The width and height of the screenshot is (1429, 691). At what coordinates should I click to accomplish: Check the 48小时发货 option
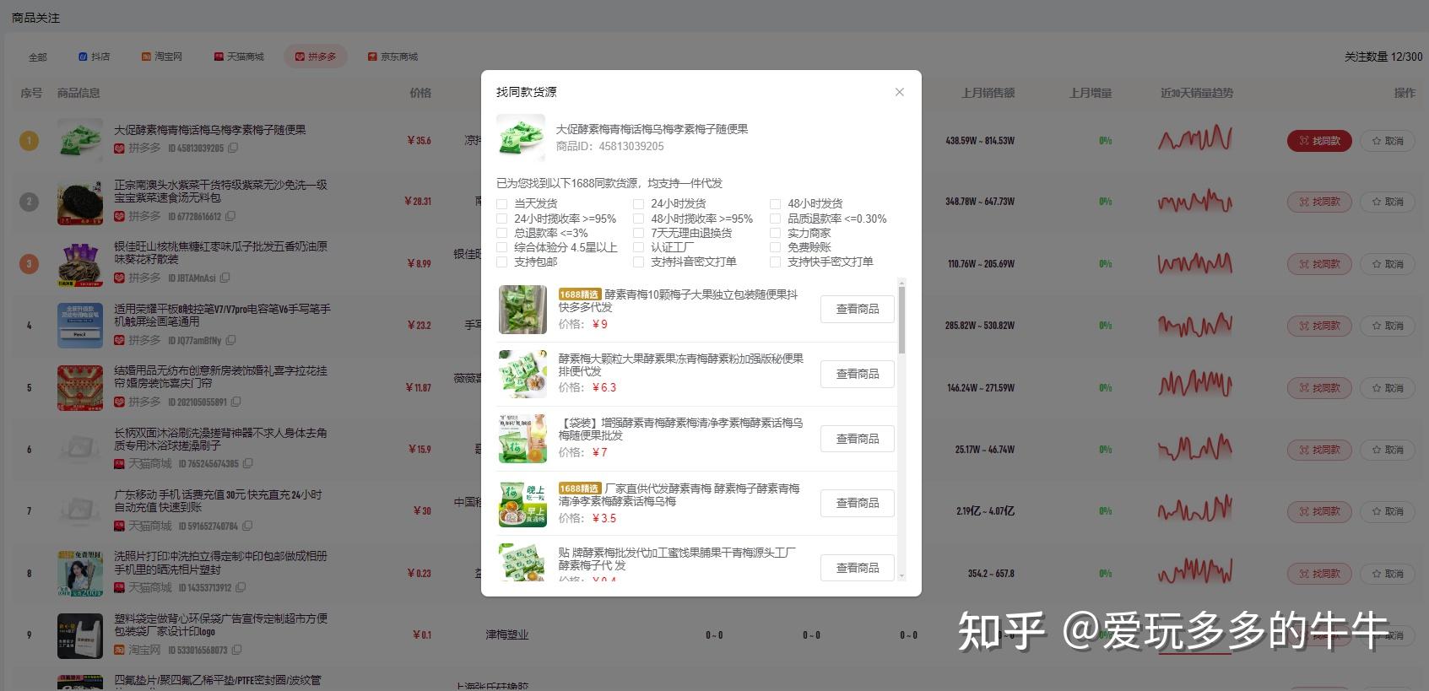coord(776,204)
